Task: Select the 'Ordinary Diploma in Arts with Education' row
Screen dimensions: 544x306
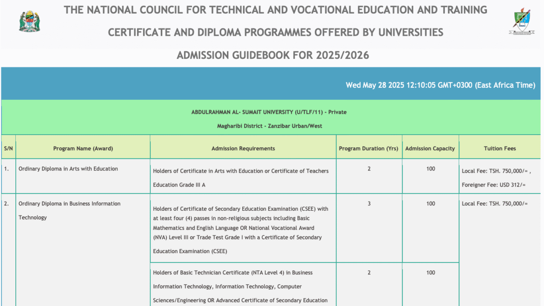Action: tap(68, 169)
